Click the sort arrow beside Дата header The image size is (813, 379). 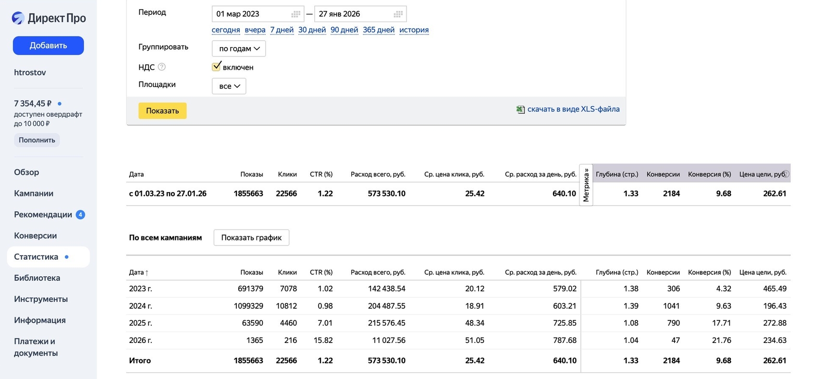click(x=147, y=273)
